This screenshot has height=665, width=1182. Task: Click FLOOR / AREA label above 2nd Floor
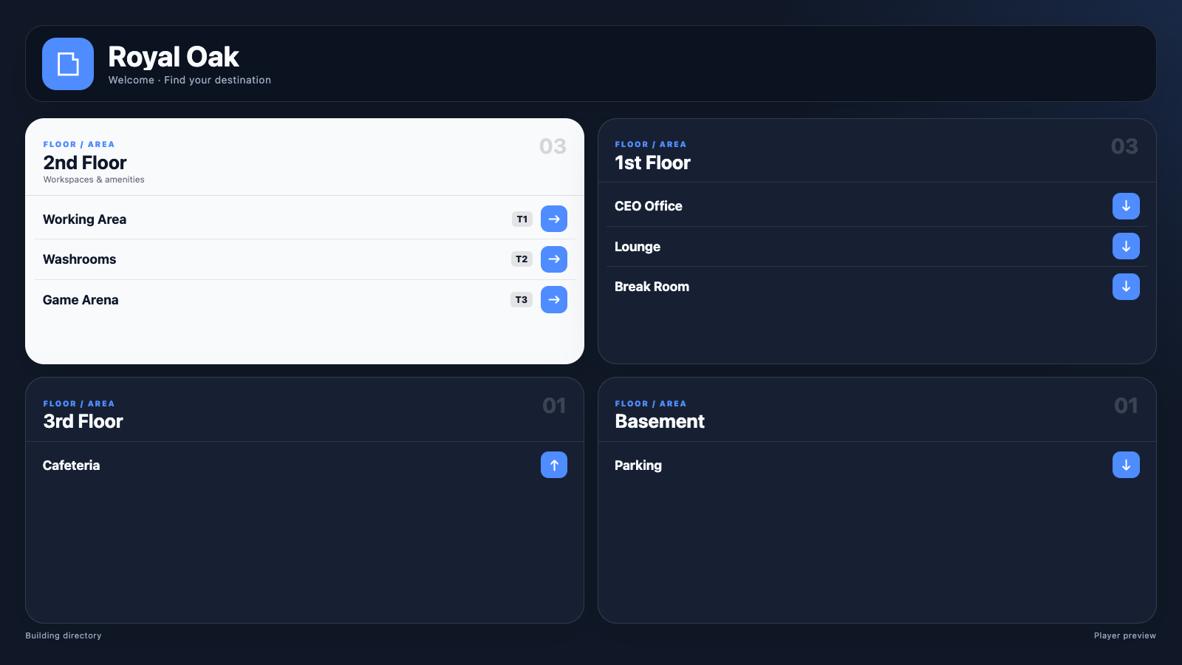pyautogui.click(x=79, y=145)
